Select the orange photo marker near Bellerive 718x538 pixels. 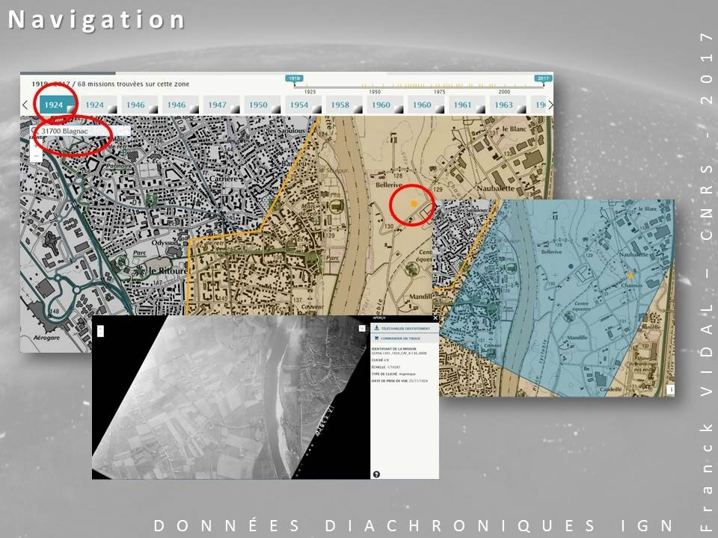point(414,203)
